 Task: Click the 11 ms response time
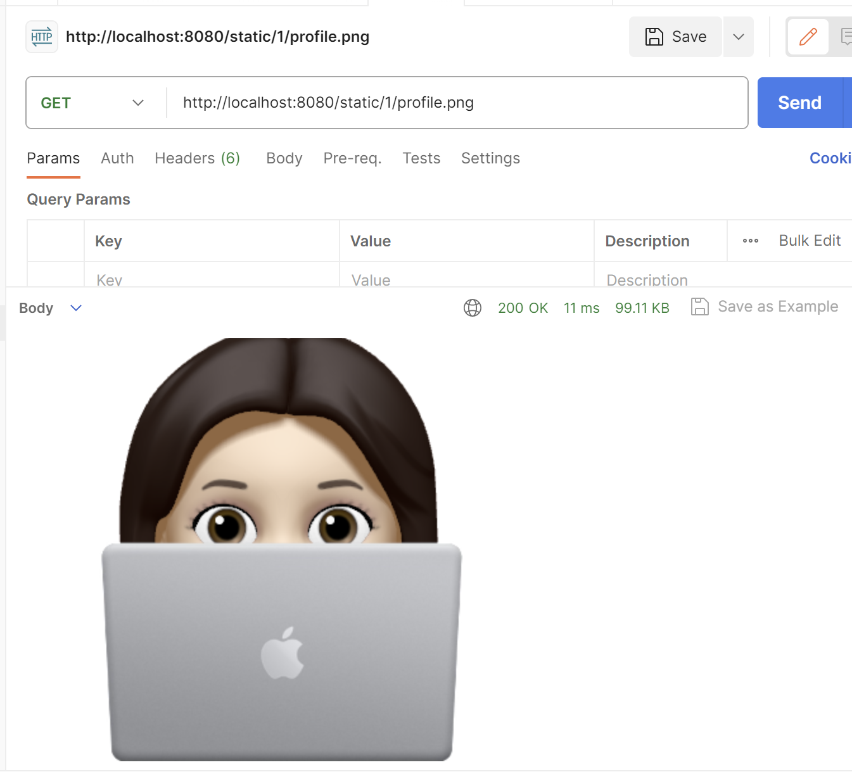582,308
